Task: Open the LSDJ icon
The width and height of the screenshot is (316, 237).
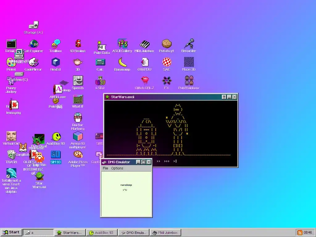Action: pos(100,81)
